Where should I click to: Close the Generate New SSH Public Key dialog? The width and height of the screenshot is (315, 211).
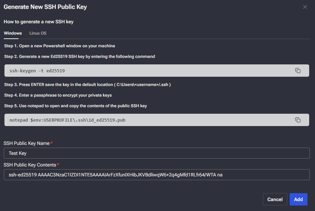pos(305,7)
